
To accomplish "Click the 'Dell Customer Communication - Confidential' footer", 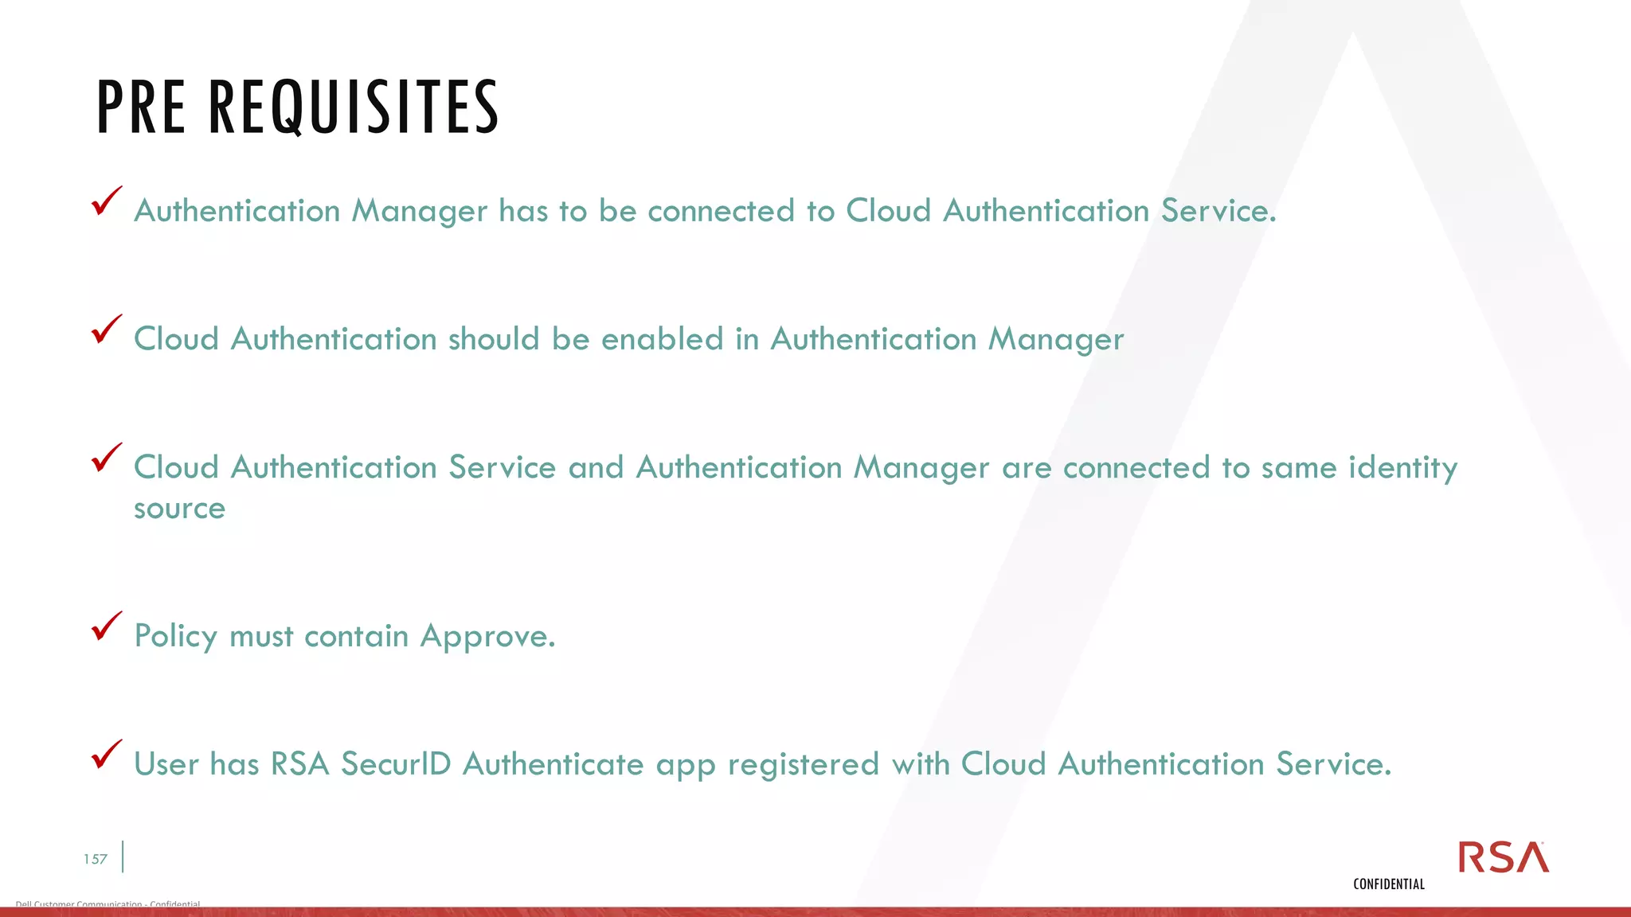I will 108,903.
